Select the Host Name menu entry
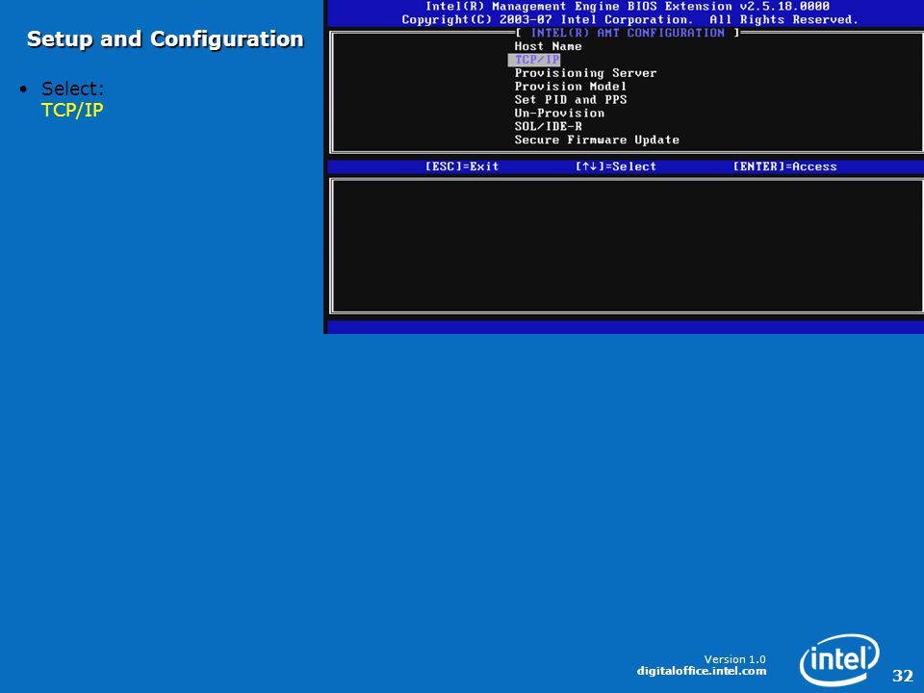Viewport: 924px width, 693px height. 548,46
